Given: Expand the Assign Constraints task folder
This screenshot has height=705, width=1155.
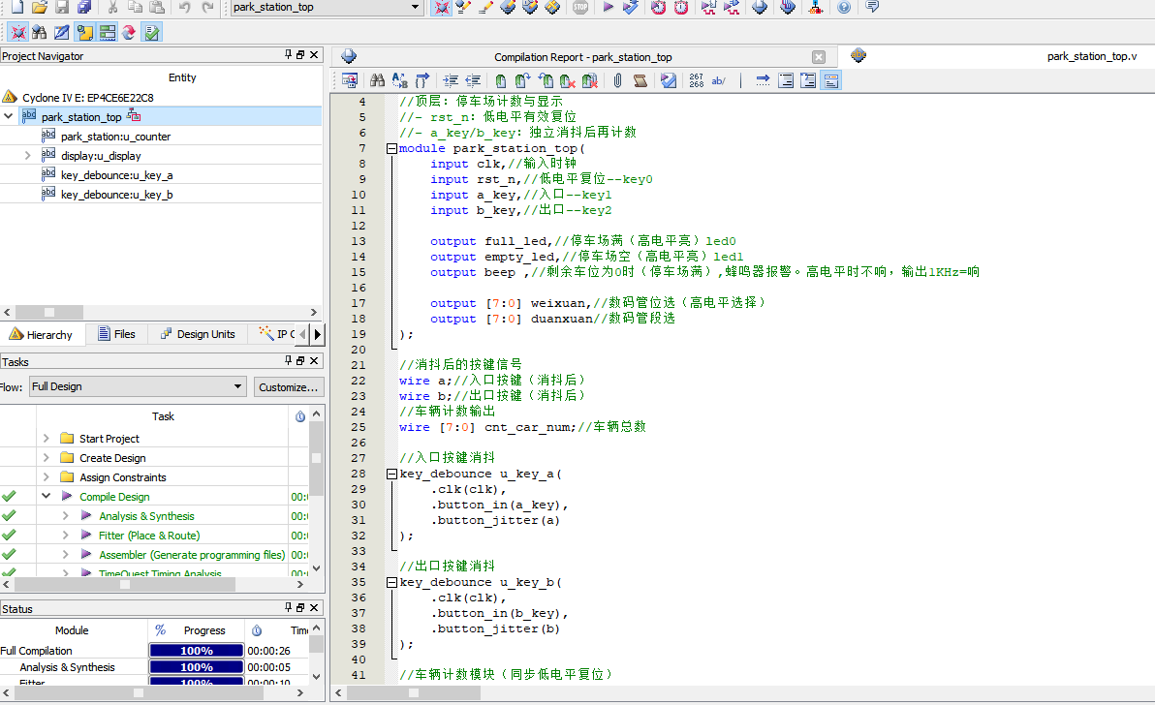Looking at the screenshot, I should coord(46,476).
